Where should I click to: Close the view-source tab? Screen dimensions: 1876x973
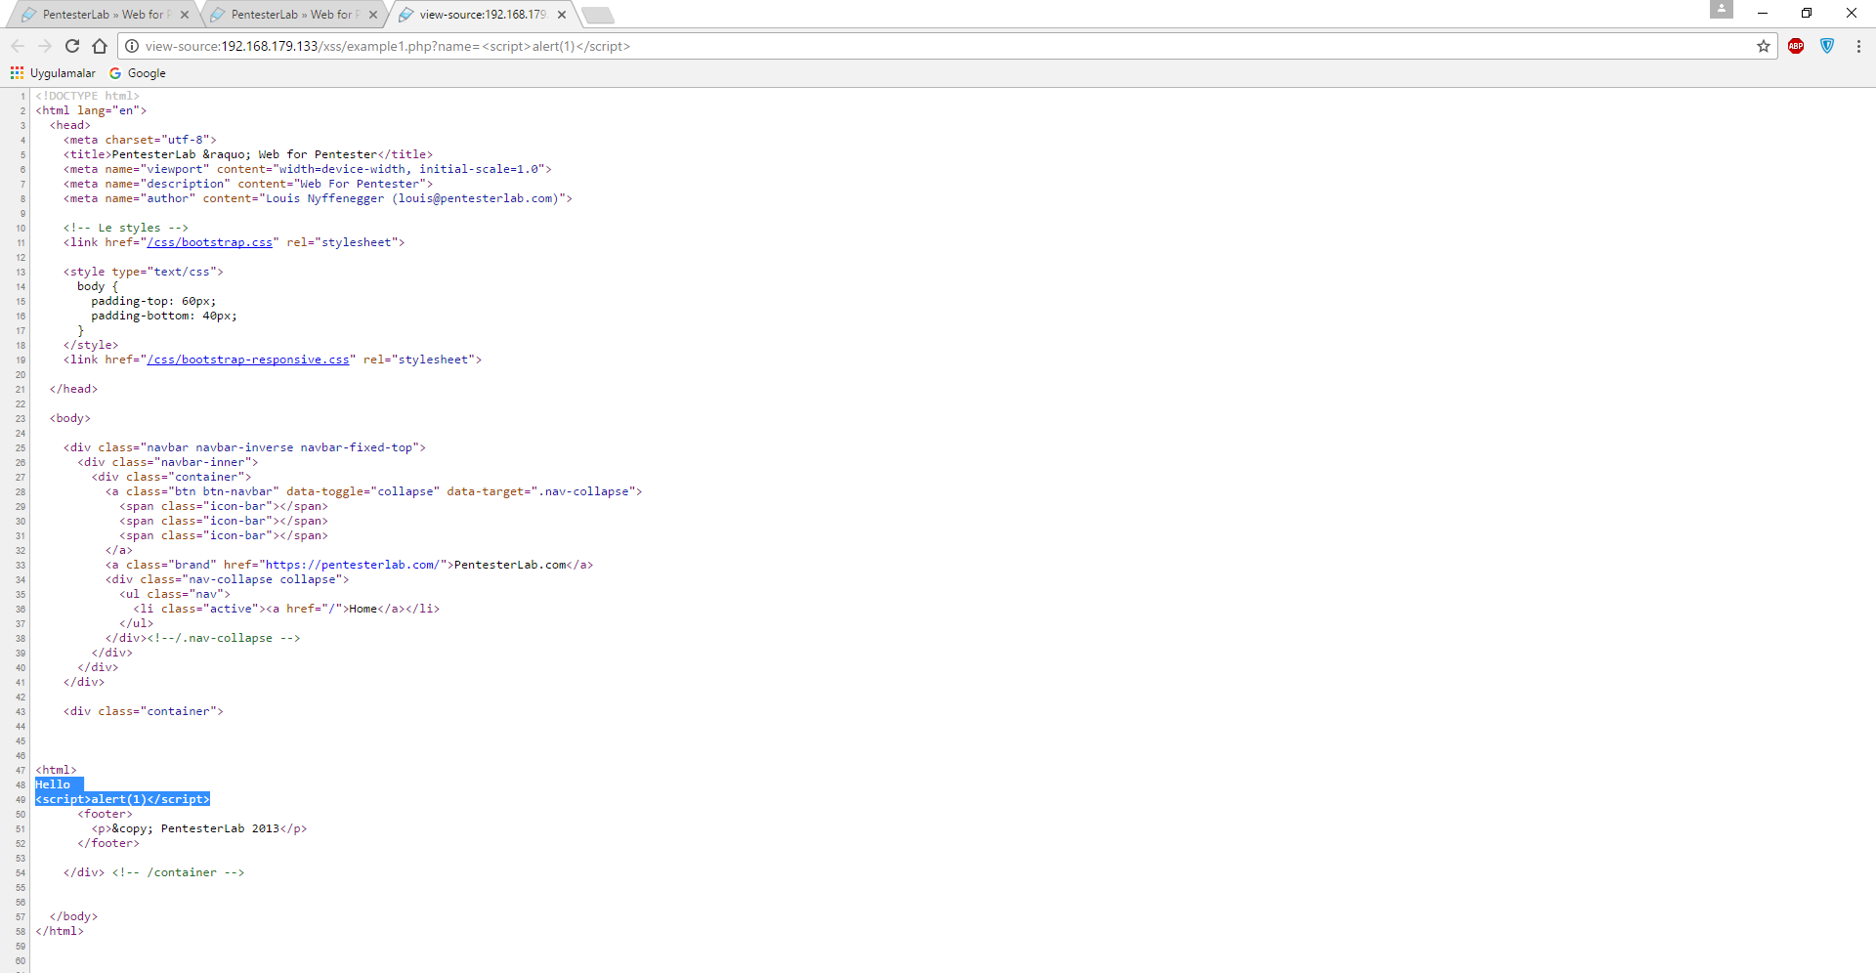562,15
